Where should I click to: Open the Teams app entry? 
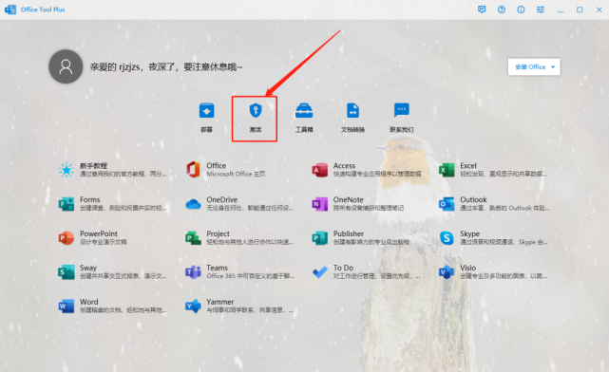[240, 271]
